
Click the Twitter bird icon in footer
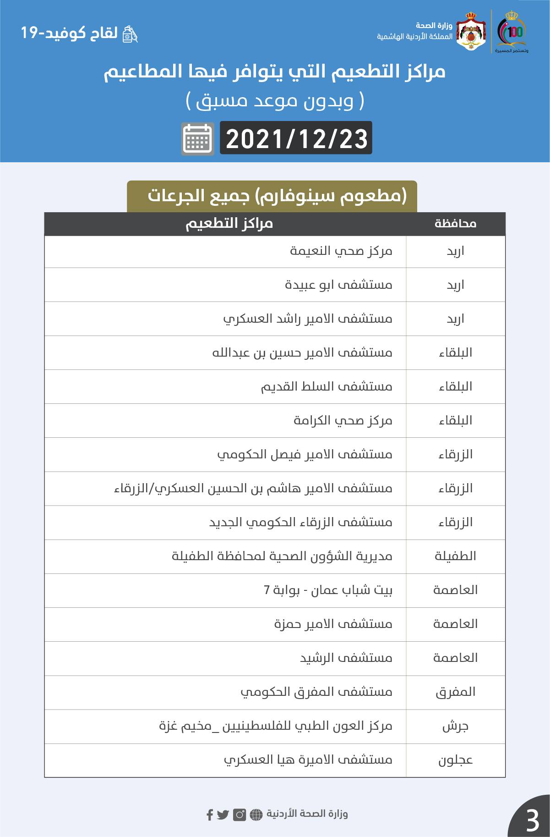[x=223, y=815]
